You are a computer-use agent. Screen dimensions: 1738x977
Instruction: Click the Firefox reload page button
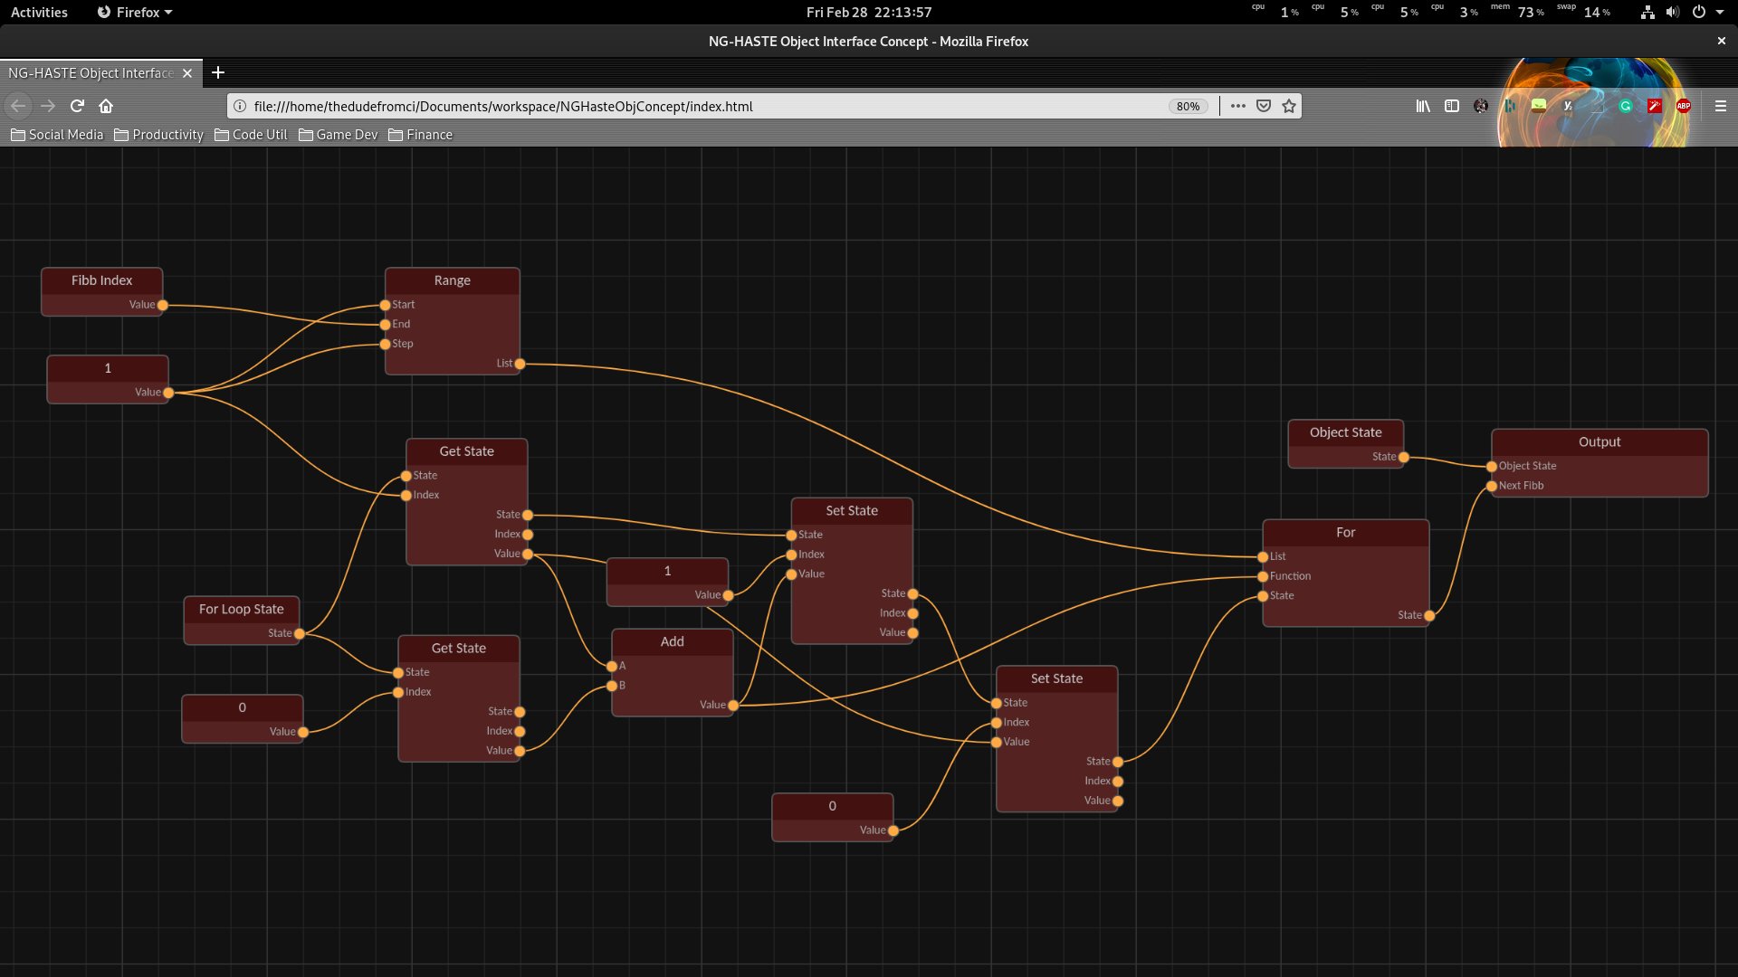pos(77,106)
